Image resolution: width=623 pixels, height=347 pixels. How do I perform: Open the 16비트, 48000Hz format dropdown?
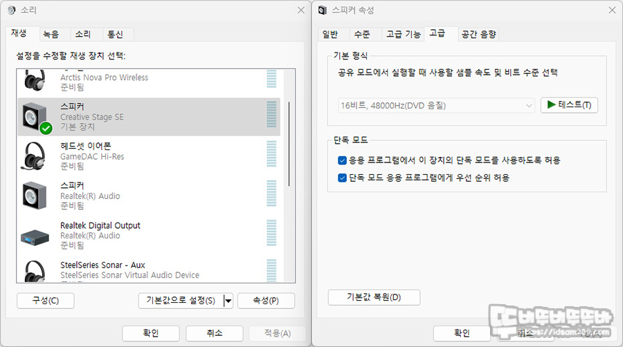[436, 106]
